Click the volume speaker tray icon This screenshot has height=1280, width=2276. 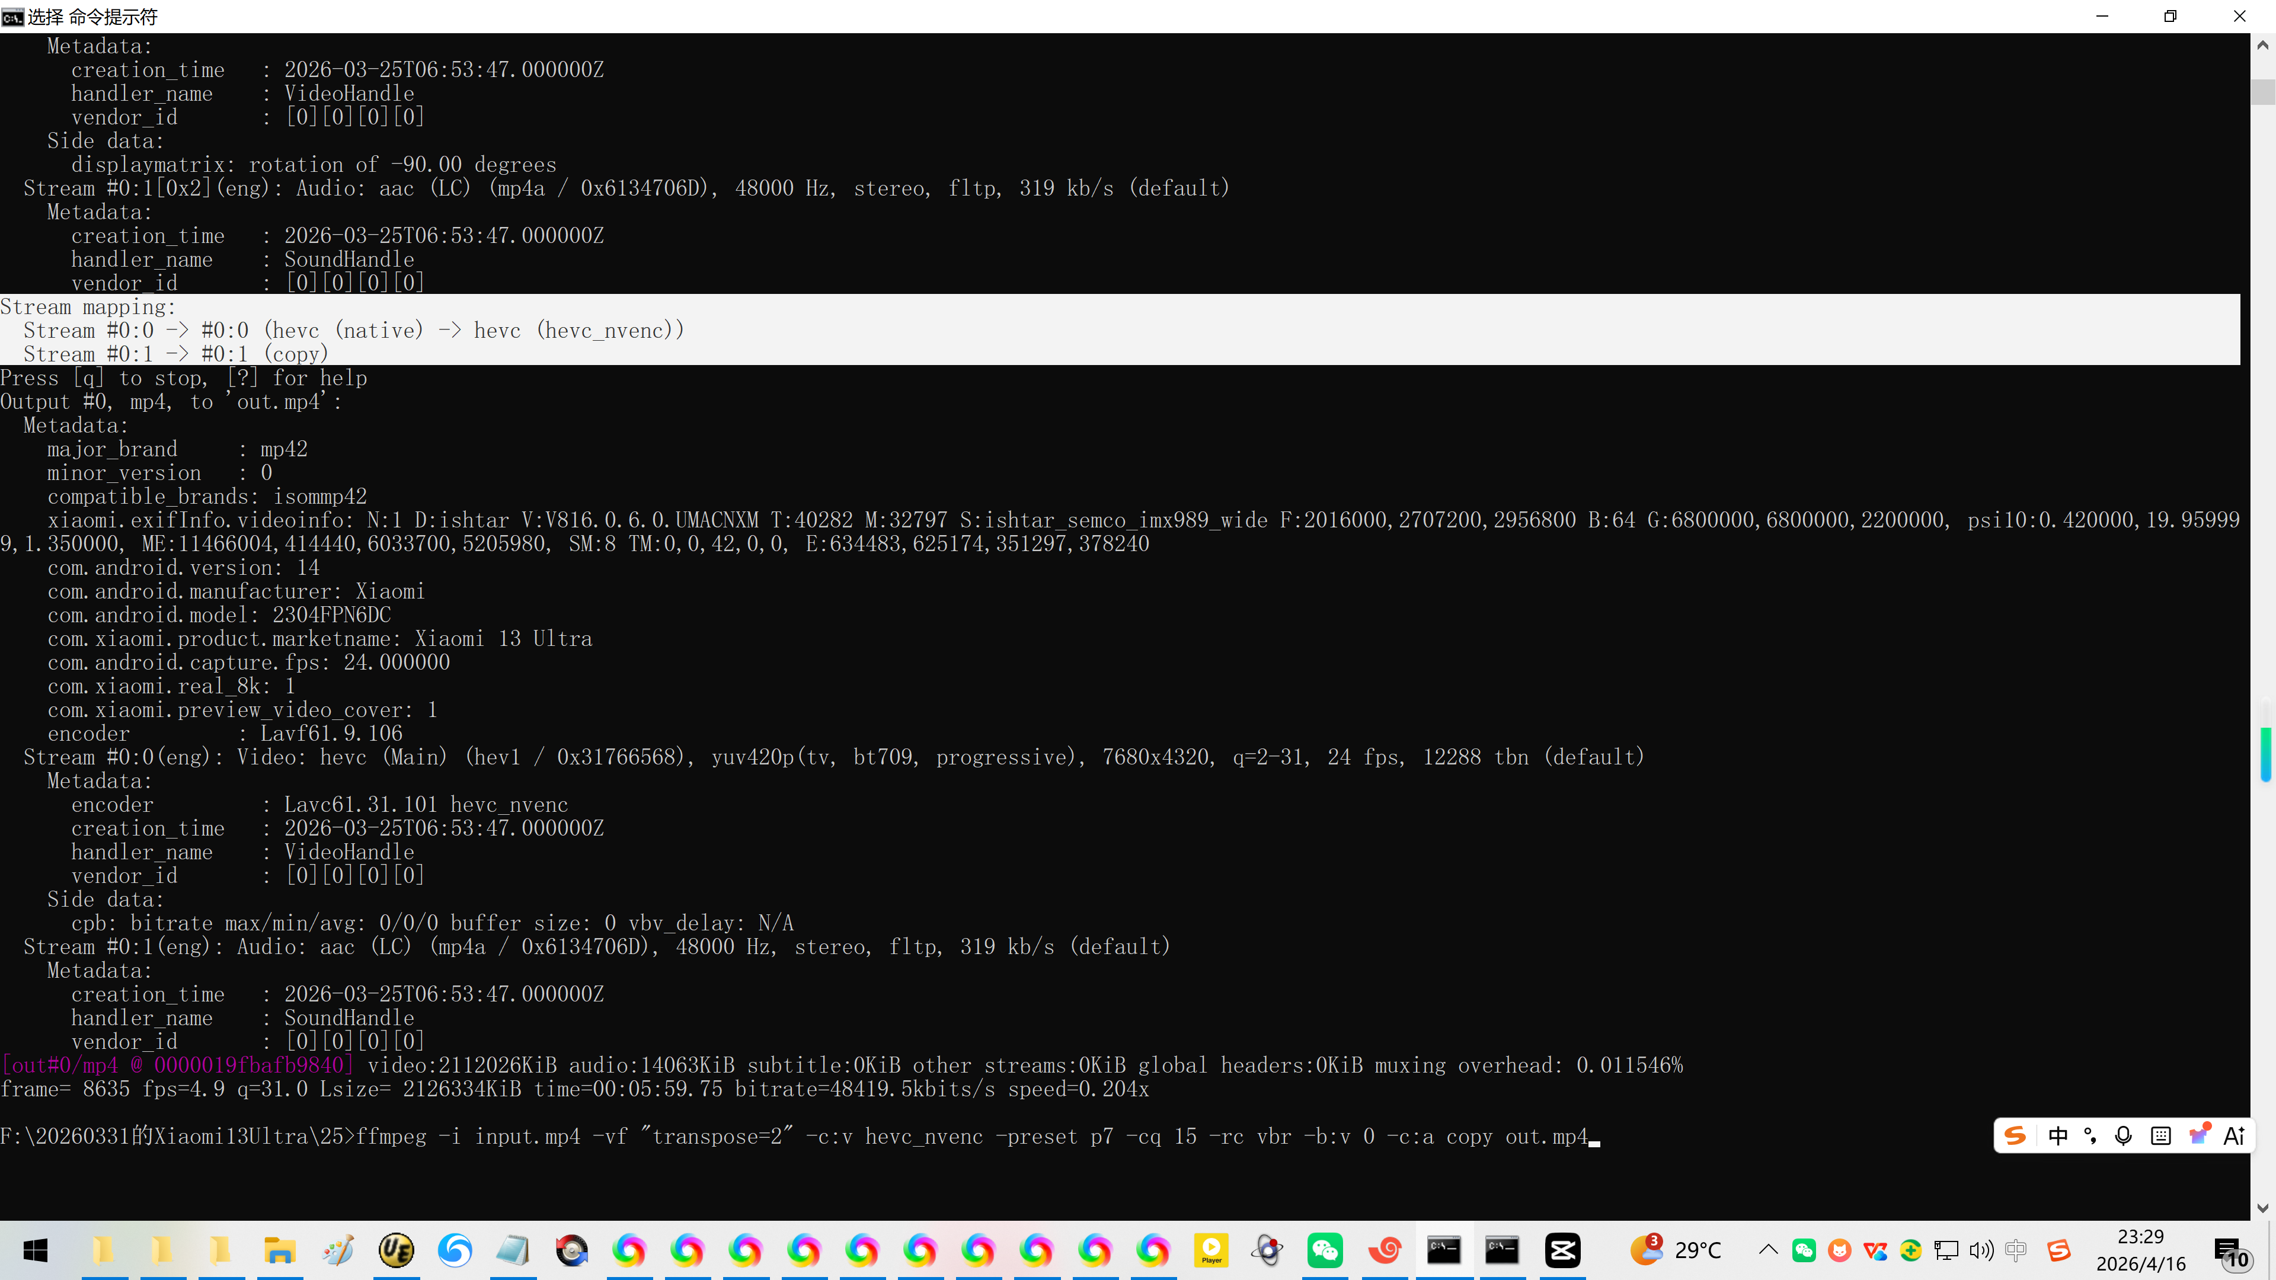1982,1250
